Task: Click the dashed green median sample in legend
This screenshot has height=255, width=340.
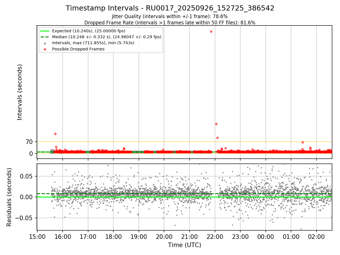Action: (x=45, y=37)
